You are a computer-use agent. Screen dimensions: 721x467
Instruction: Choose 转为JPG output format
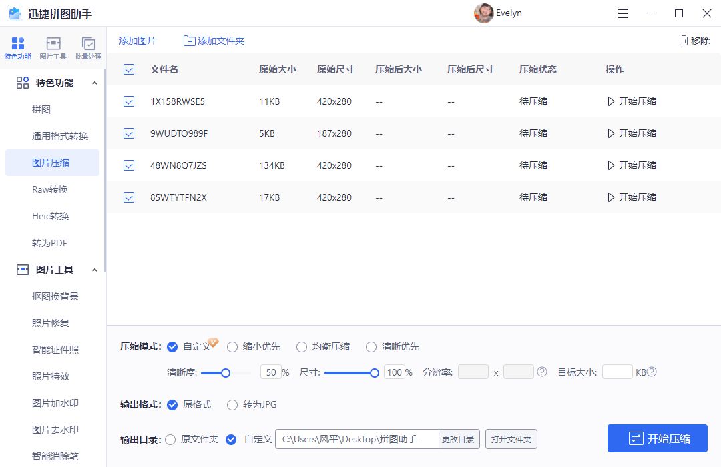tap(232, 404)
